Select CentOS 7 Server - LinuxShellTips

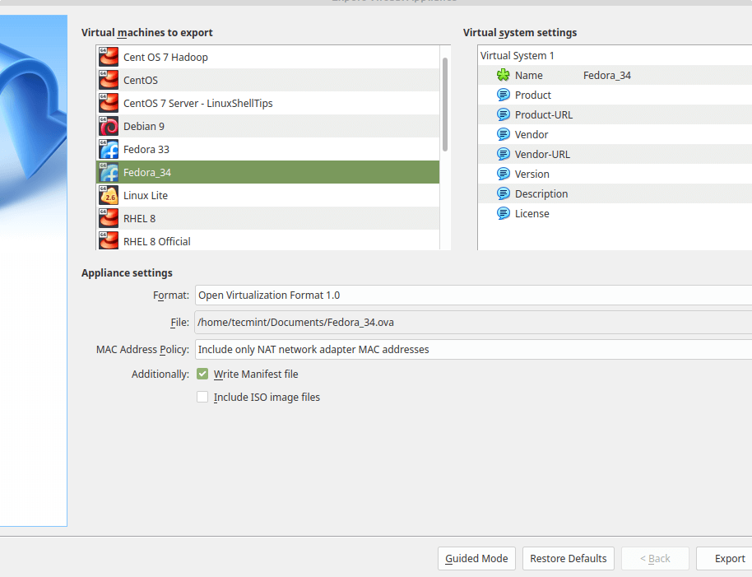[x=268, y=103]
